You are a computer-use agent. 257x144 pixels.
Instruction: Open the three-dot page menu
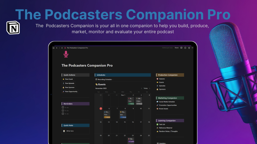(x=192, y=48)
